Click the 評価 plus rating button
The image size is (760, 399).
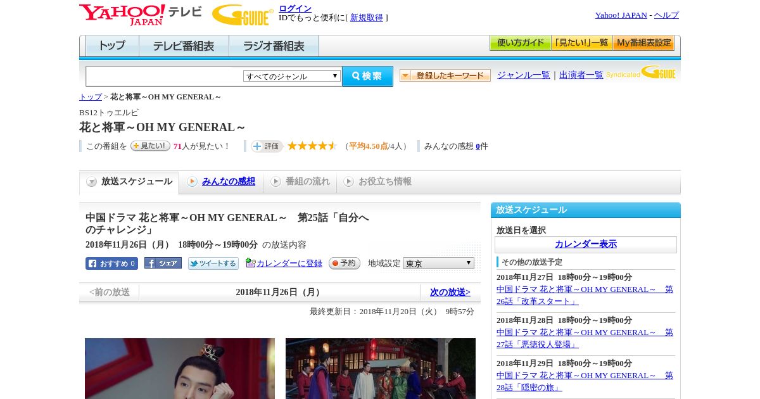(x=267, y=146)
